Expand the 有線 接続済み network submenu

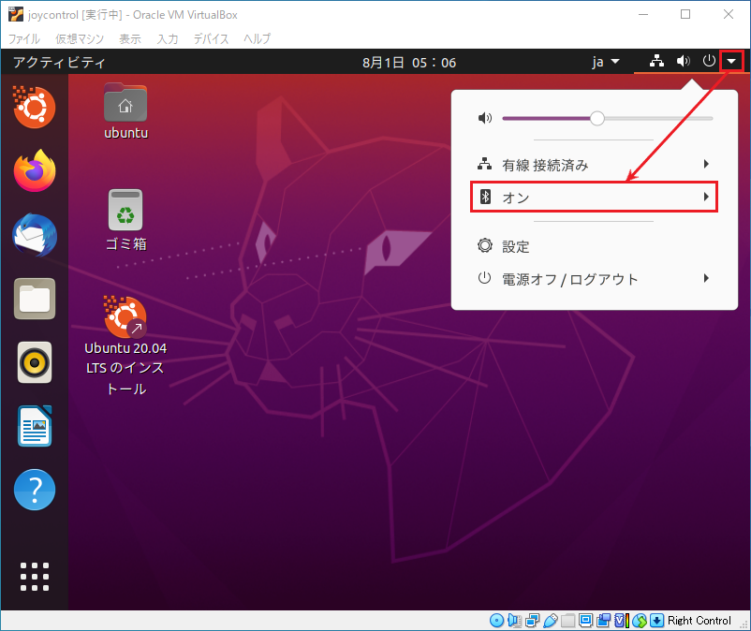594,165
